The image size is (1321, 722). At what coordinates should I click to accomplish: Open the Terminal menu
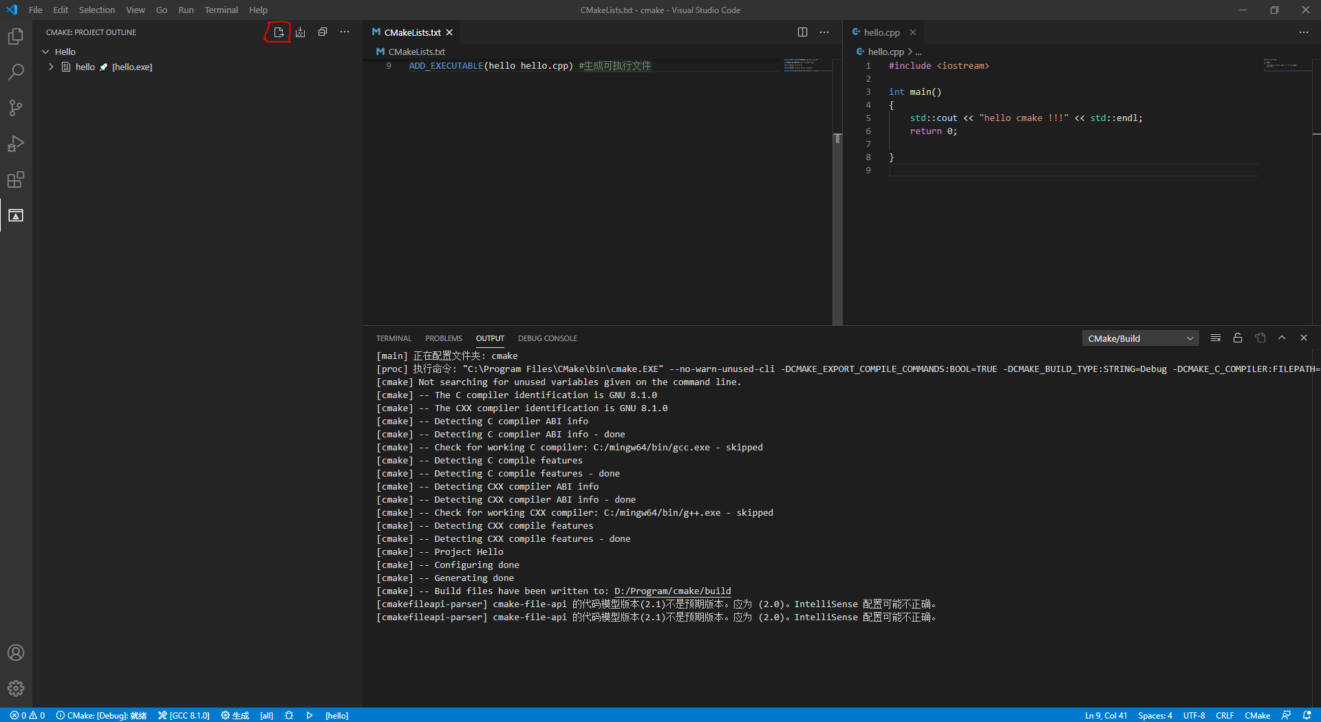click(221, 10)
